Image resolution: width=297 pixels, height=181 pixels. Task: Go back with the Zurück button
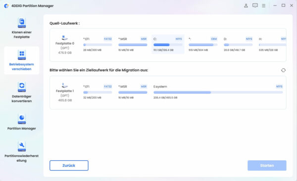pyautogui.click(x=69, y=166)
